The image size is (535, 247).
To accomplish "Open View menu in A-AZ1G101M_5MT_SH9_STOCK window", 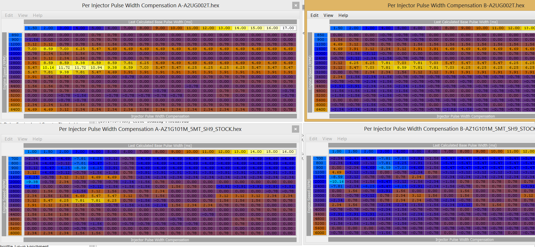I will [x=22, y=139].
